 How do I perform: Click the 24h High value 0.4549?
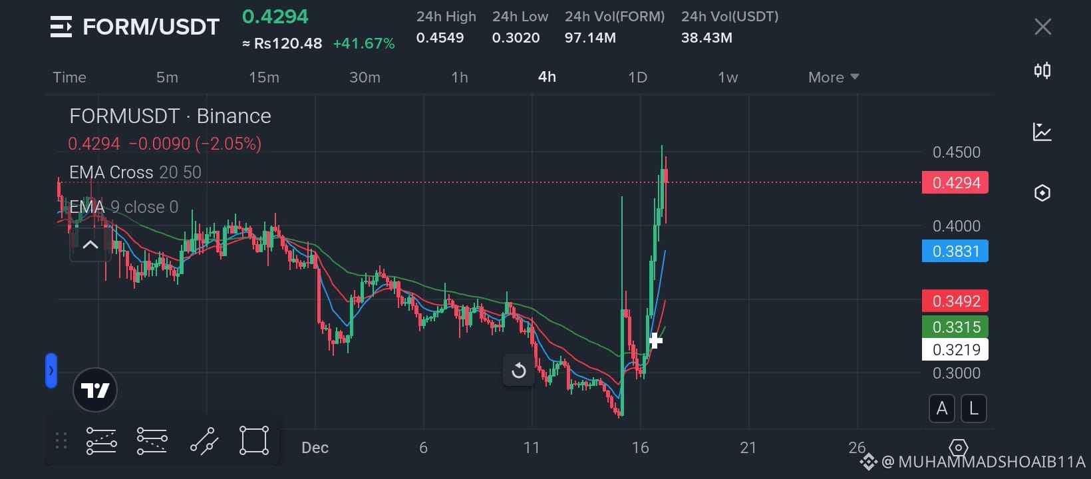pyautogui.click(x=440, y=38)
